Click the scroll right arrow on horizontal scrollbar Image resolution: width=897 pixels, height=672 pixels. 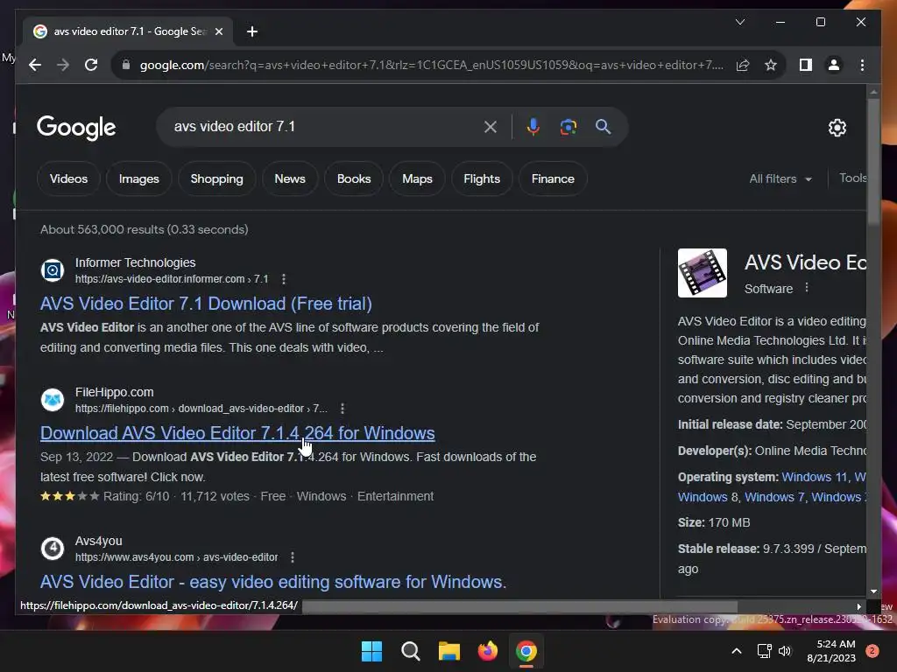(858, 607)
